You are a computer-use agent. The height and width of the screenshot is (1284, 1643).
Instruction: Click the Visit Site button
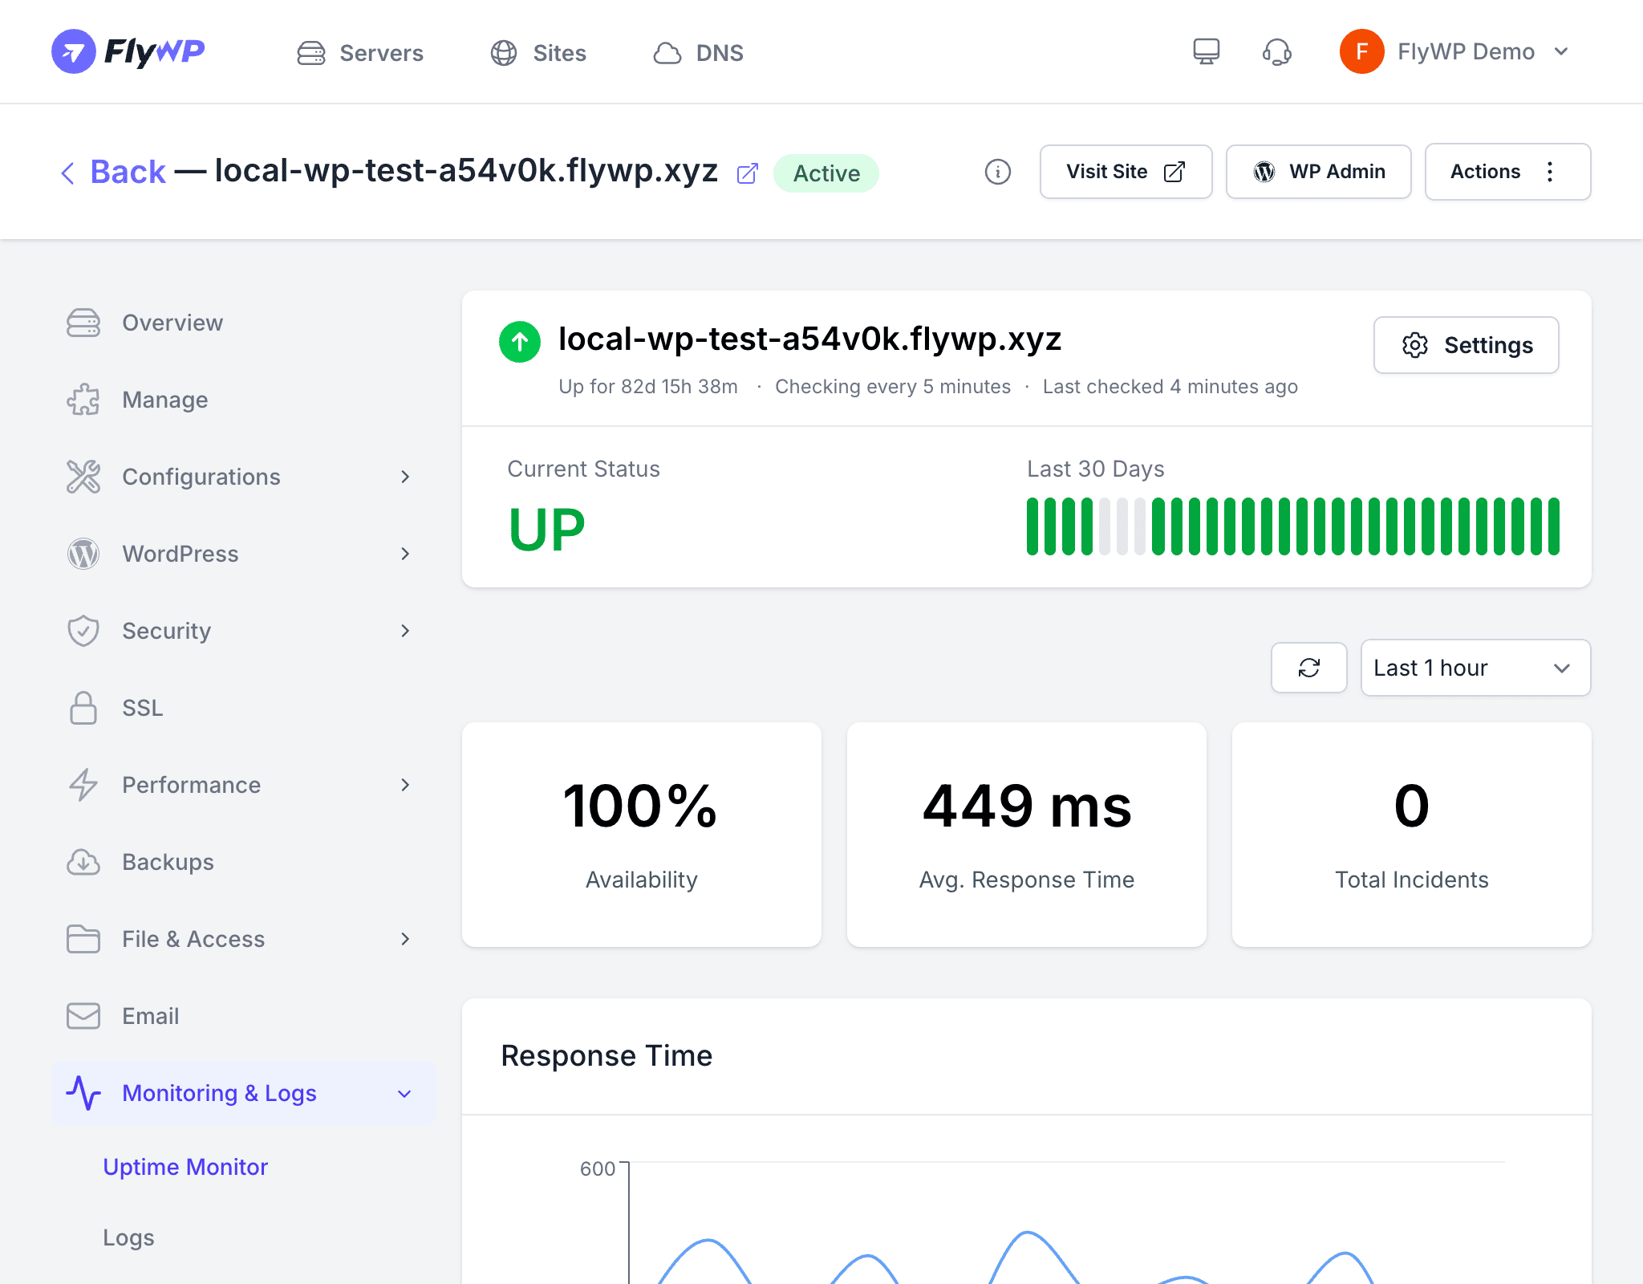click(1126, 172)
